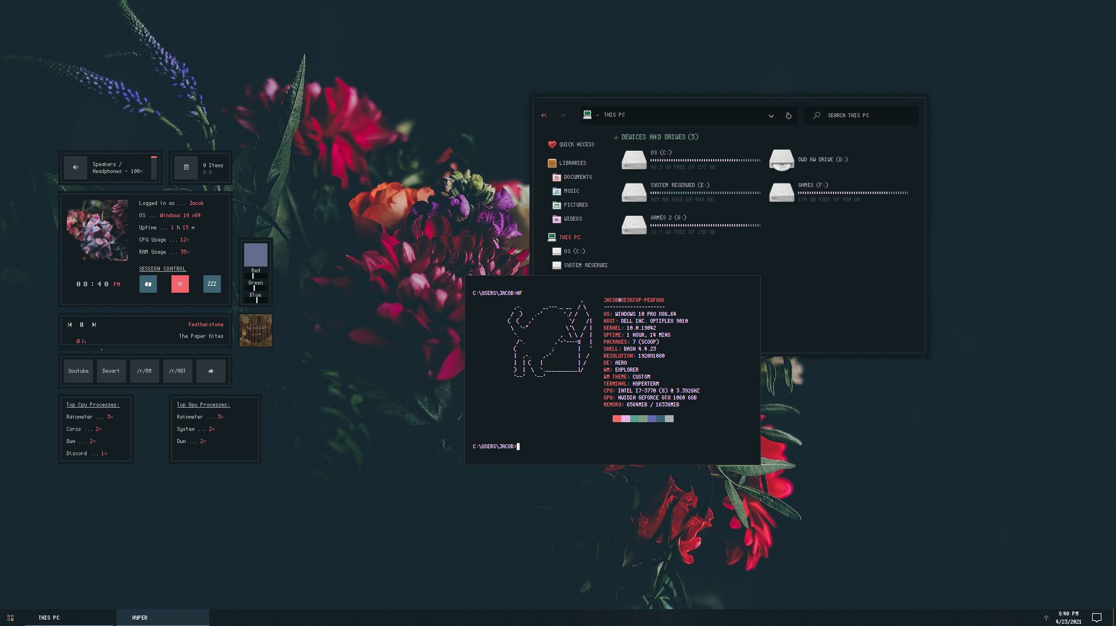The image size is (1116, 626).
Task: Open the address bar dropdown in Explorer
Action: click(771, 116)
